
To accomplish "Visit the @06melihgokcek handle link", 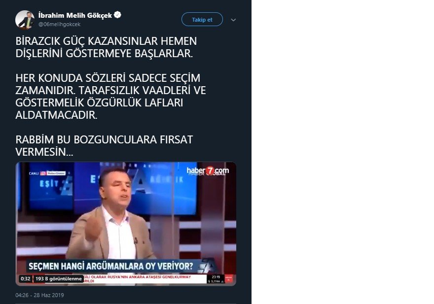I will (60, 24).
